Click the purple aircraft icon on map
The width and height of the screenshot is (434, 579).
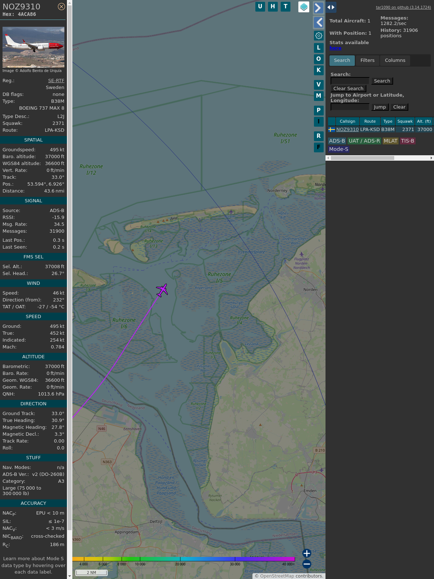point(162,290)
